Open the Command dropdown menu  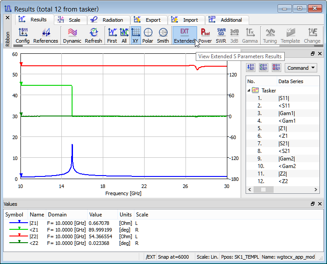coord(301,68)
